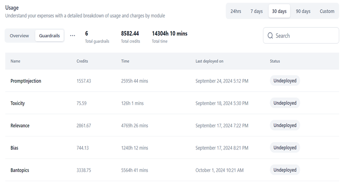Type in the Search field
This screenshot has height=182, width=340.
[304, 36]
